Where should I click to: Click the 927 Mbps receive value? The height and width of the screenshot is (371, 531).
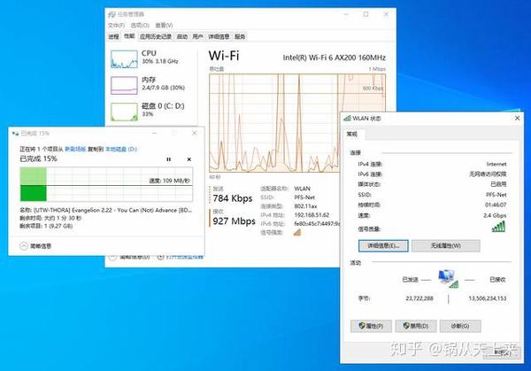pyautogui.click(x=234, y=221)
